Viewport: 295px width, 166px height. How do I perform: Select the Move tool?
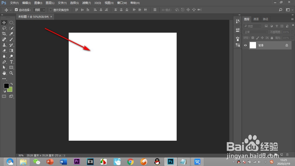pyautogui.click(x=4, y=22)
